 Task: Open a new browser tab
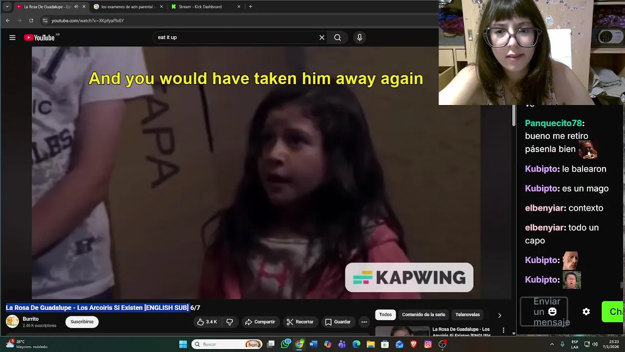pos(250,7)
